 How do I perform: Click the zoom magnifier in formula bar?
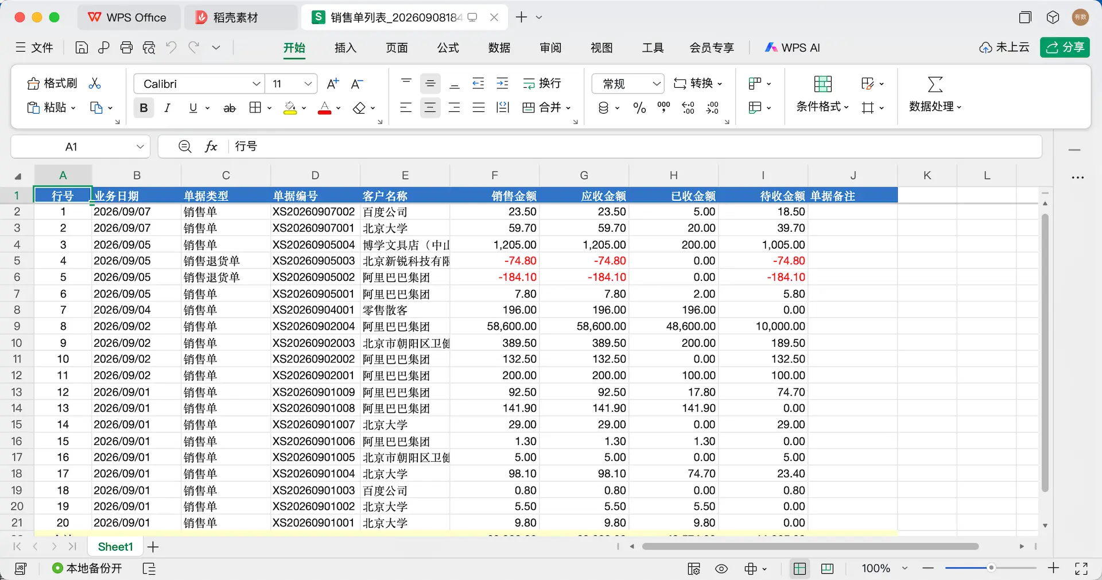pos(185,146)
